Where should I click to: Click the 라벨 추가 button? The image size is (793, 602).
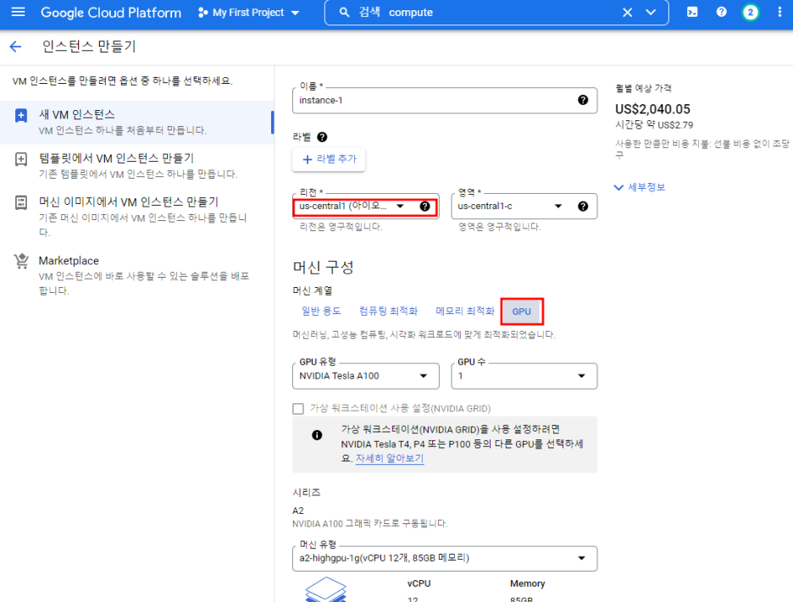(329, 159)
